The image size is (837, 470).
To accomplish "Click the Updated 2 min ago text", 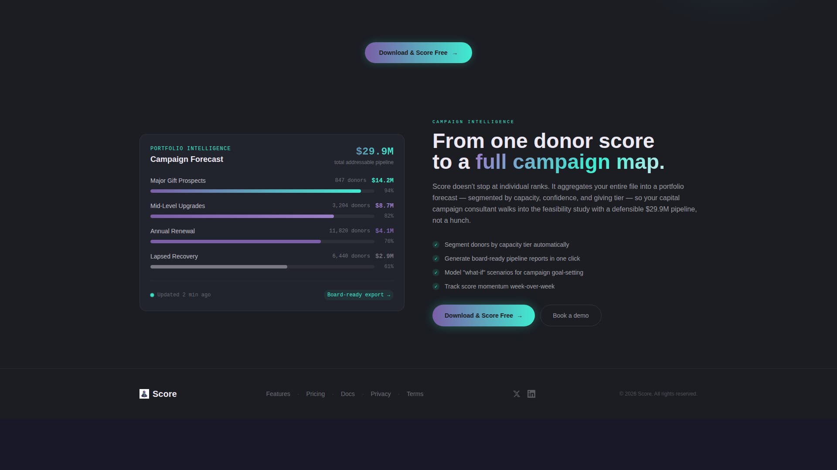I will click(184, 295).
